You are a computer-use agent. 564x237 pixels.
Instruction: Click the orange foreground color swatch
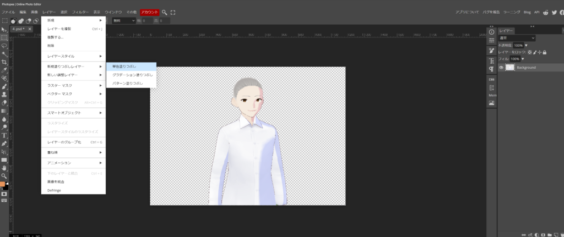[x=3, y=184]
